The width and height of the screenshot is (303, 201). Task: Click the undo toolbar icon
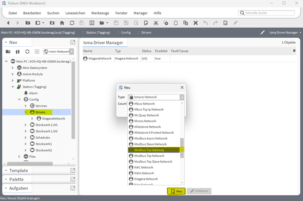pos(206,23)
